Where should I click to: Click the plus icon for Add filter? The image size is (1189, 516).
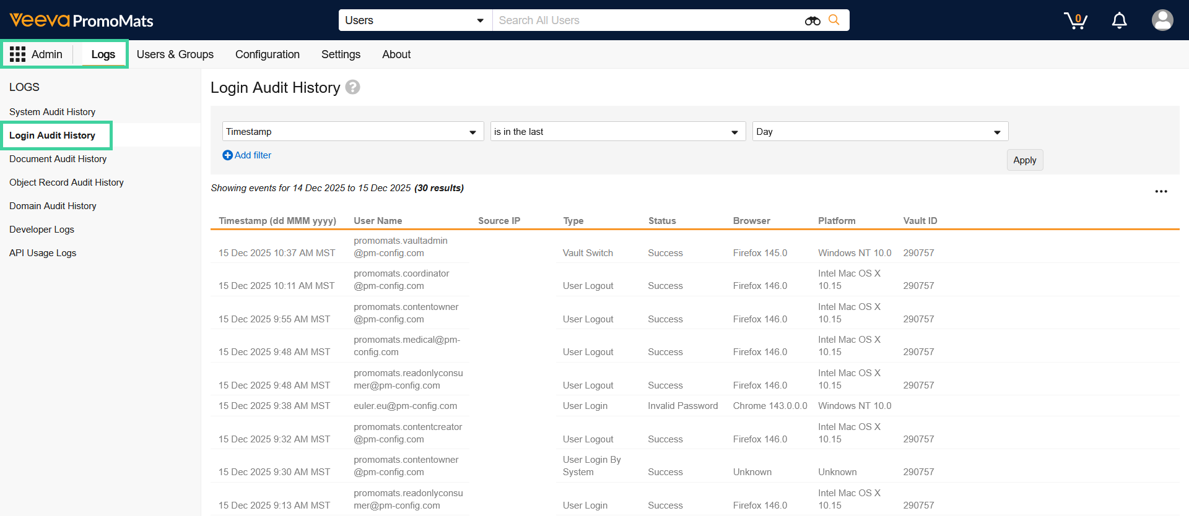[x=227, y=155]
